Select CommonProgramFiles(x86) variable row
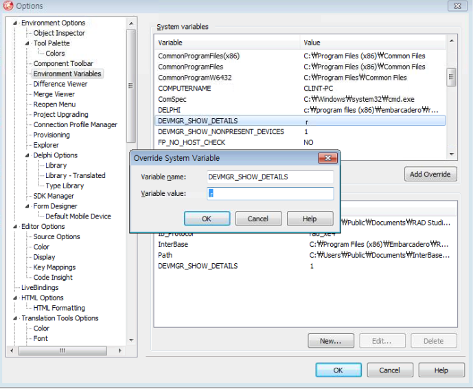Screen dimensions: 473x389 [300, 56]
